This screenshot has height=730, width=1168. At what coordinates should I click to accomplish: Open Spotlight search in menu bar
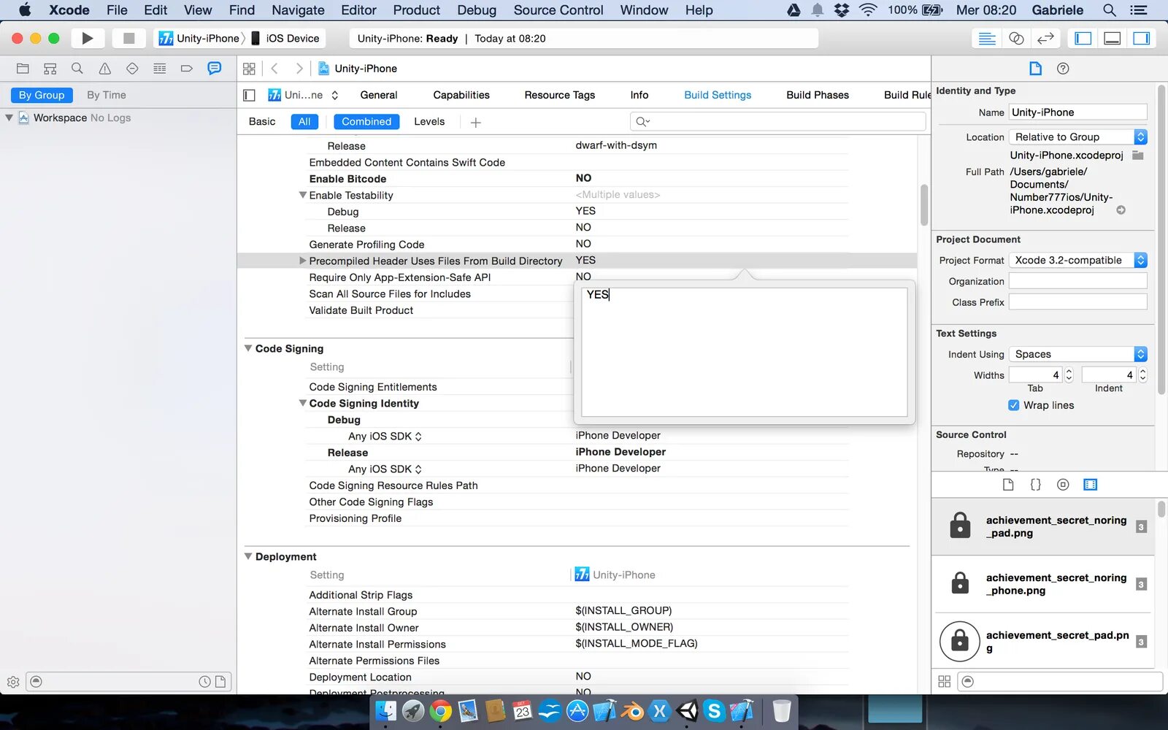pyautogui.click(x=1110, y=10)
